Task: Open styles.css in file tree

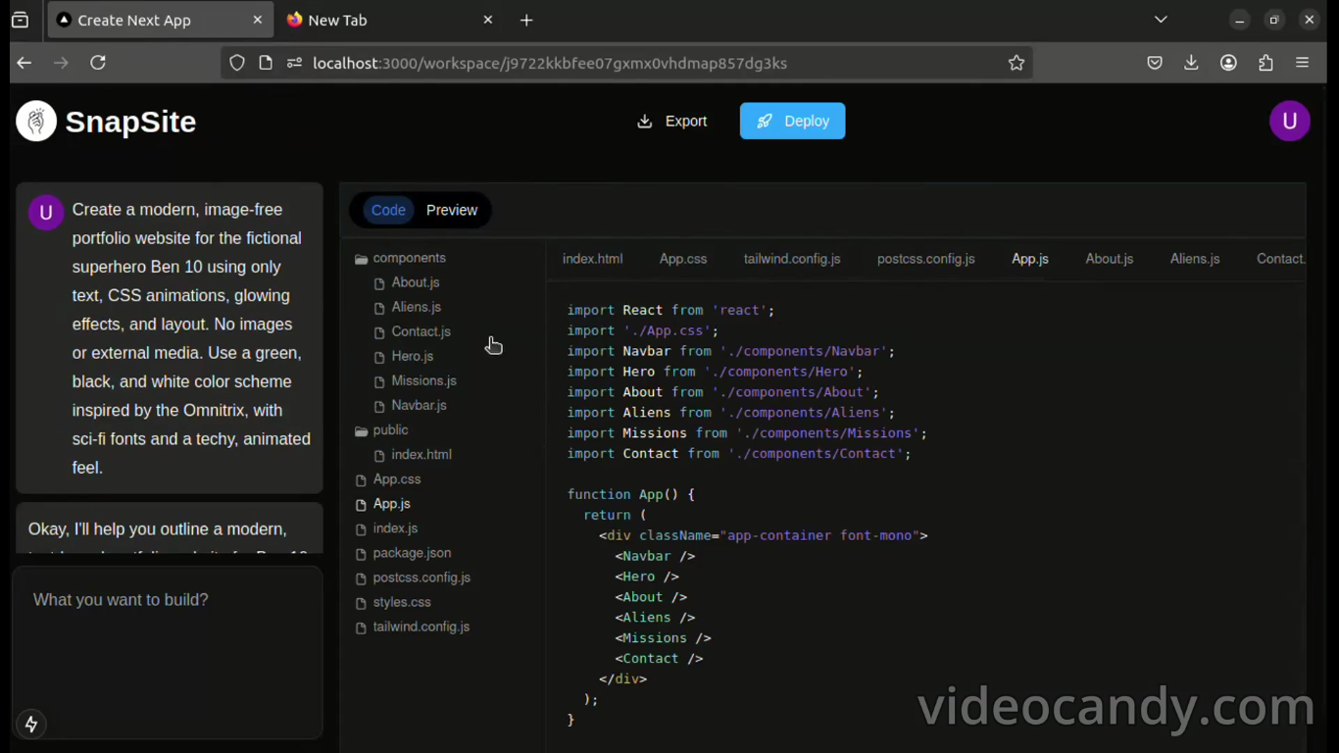Action: click(x=402, y=602)
